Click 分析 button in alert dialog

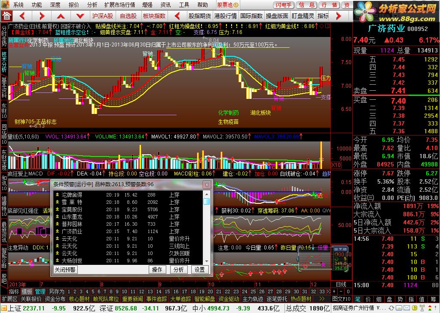178,270
